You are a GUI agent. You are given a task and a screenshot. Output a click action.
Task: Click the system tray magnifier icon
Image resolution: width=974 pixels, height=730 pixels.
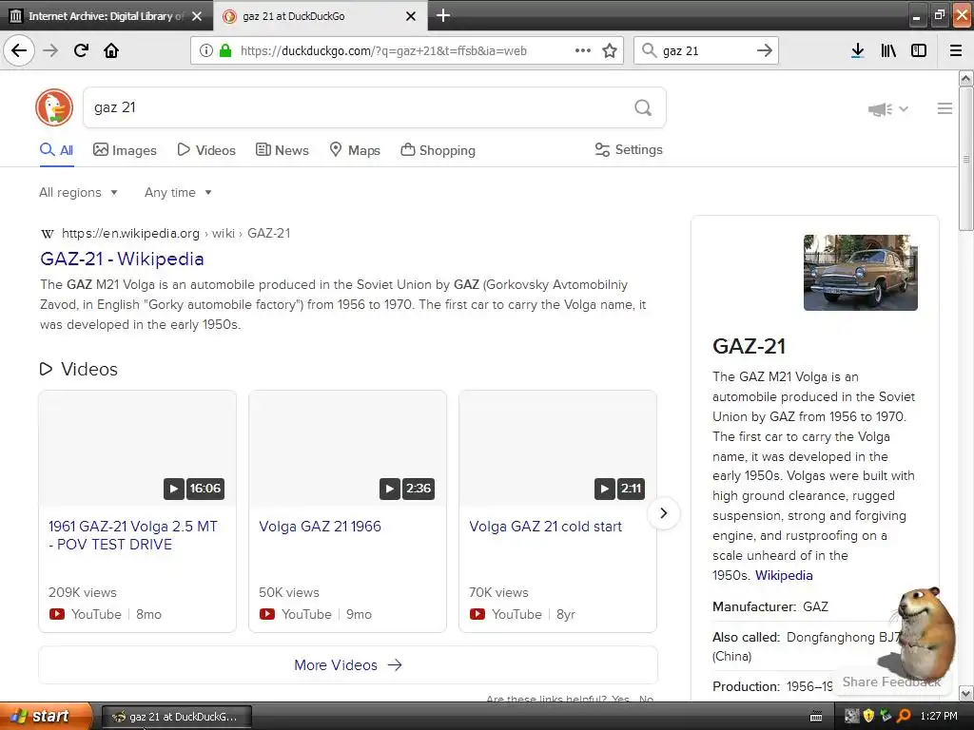tap(904, 716)
